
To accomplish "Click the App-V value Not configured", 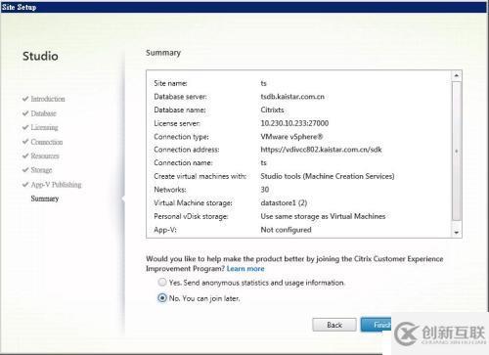I will click(x=286, y=230).
